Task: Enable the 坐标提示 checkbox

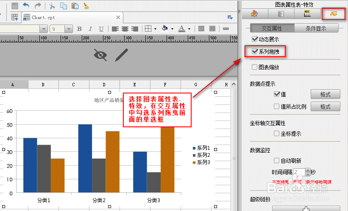Action: pyautogui.click(x=276, y=134)
